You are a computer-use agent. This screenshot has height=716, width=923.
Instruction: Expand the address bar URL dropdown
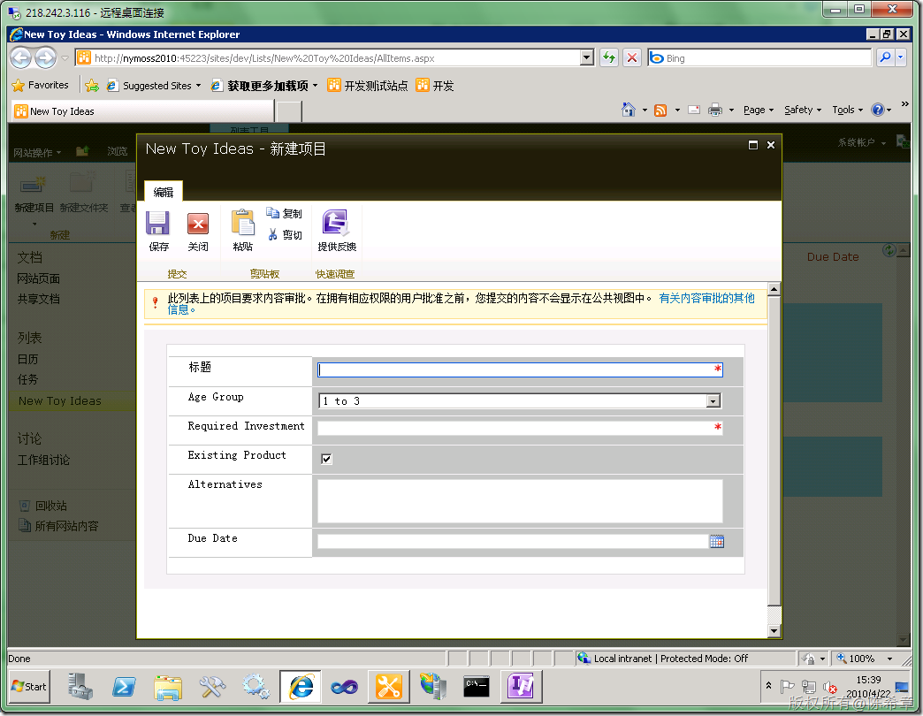(587, 57)
